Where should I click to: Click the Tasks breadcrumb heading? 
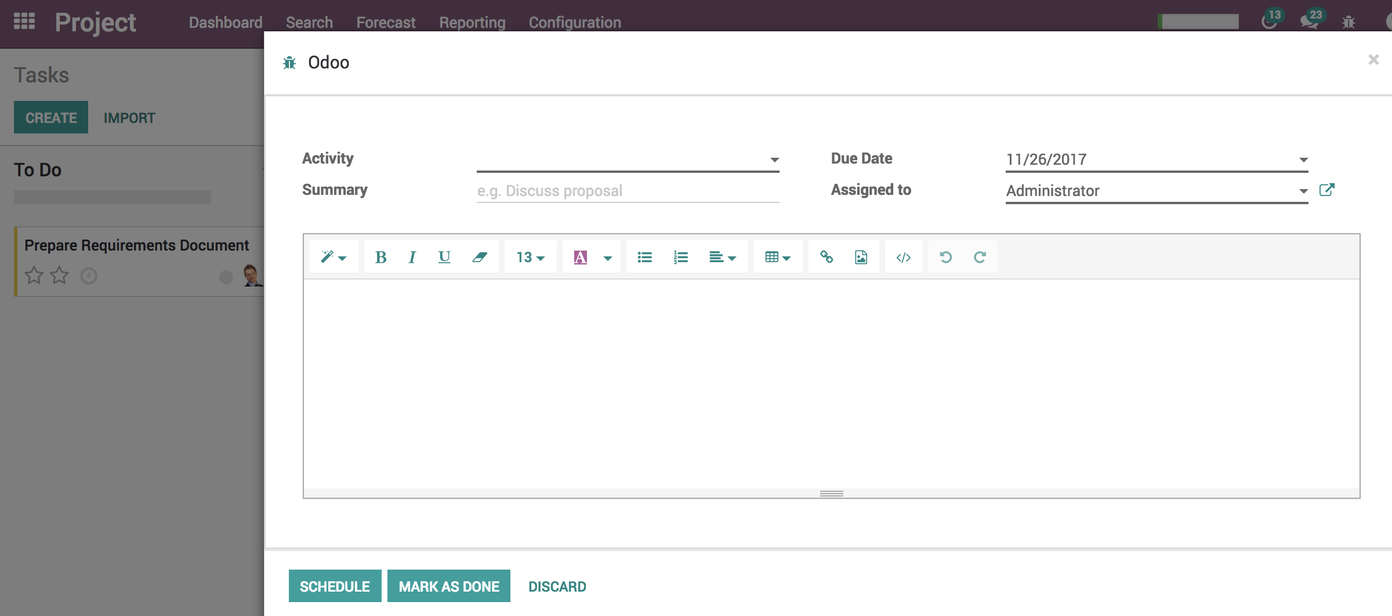click(x=41, y=75)
